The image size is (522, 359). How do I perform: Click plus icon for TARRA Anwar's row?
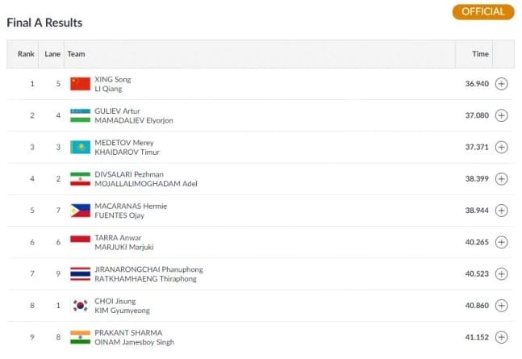(501, 242)
